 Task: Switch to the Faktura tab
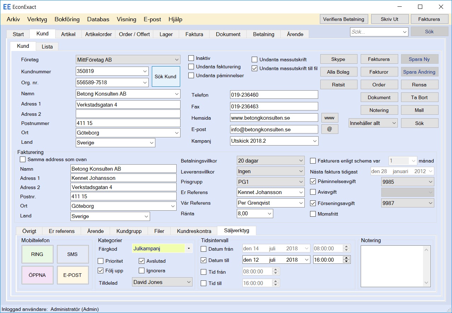coord(194,34)
